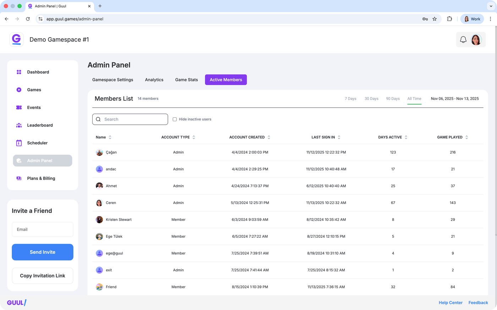This screenshot has width=497, height=310.
Task: Open Leaderboard using its people icon
Action: coord(19,125)
